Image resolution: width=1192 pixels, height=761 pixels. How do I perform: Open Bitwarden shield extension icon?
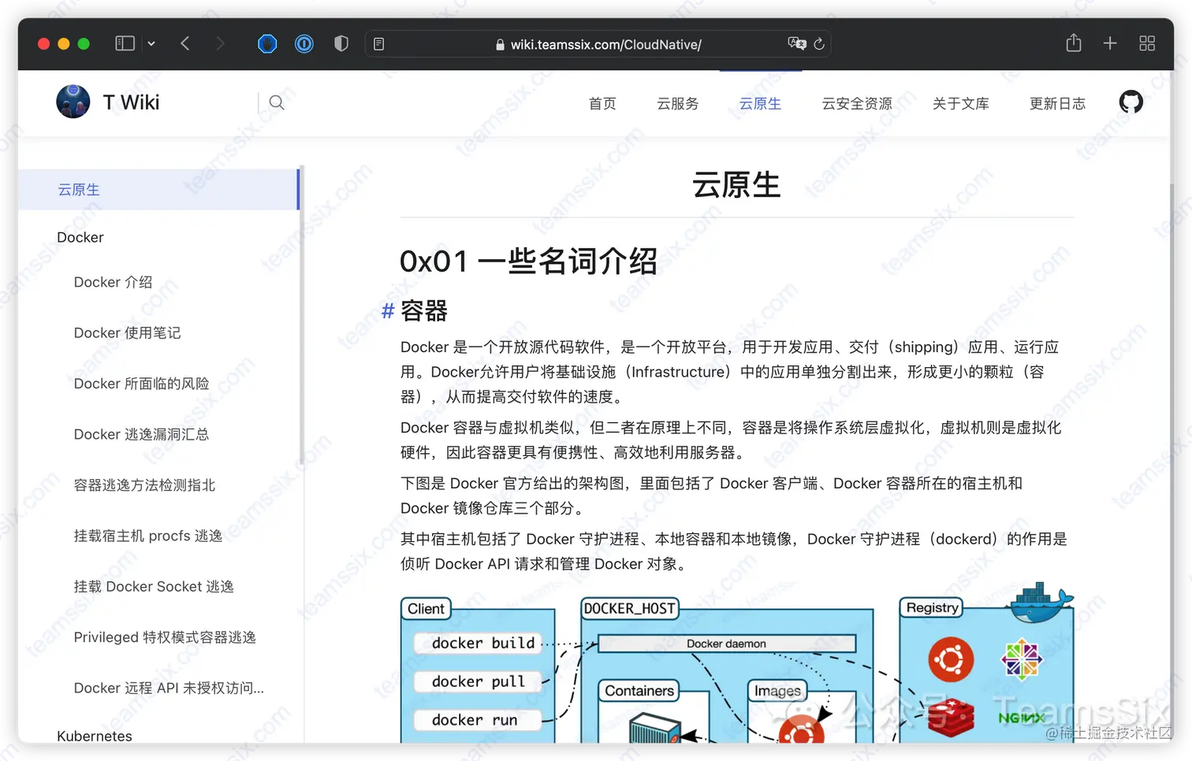tap(267, 43)
